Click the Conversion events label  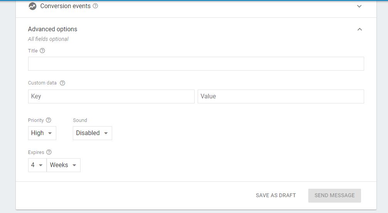point(66,6)
